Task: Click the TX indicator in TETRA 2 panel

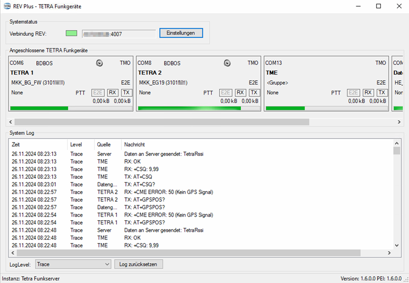Action: pos(254,92)
